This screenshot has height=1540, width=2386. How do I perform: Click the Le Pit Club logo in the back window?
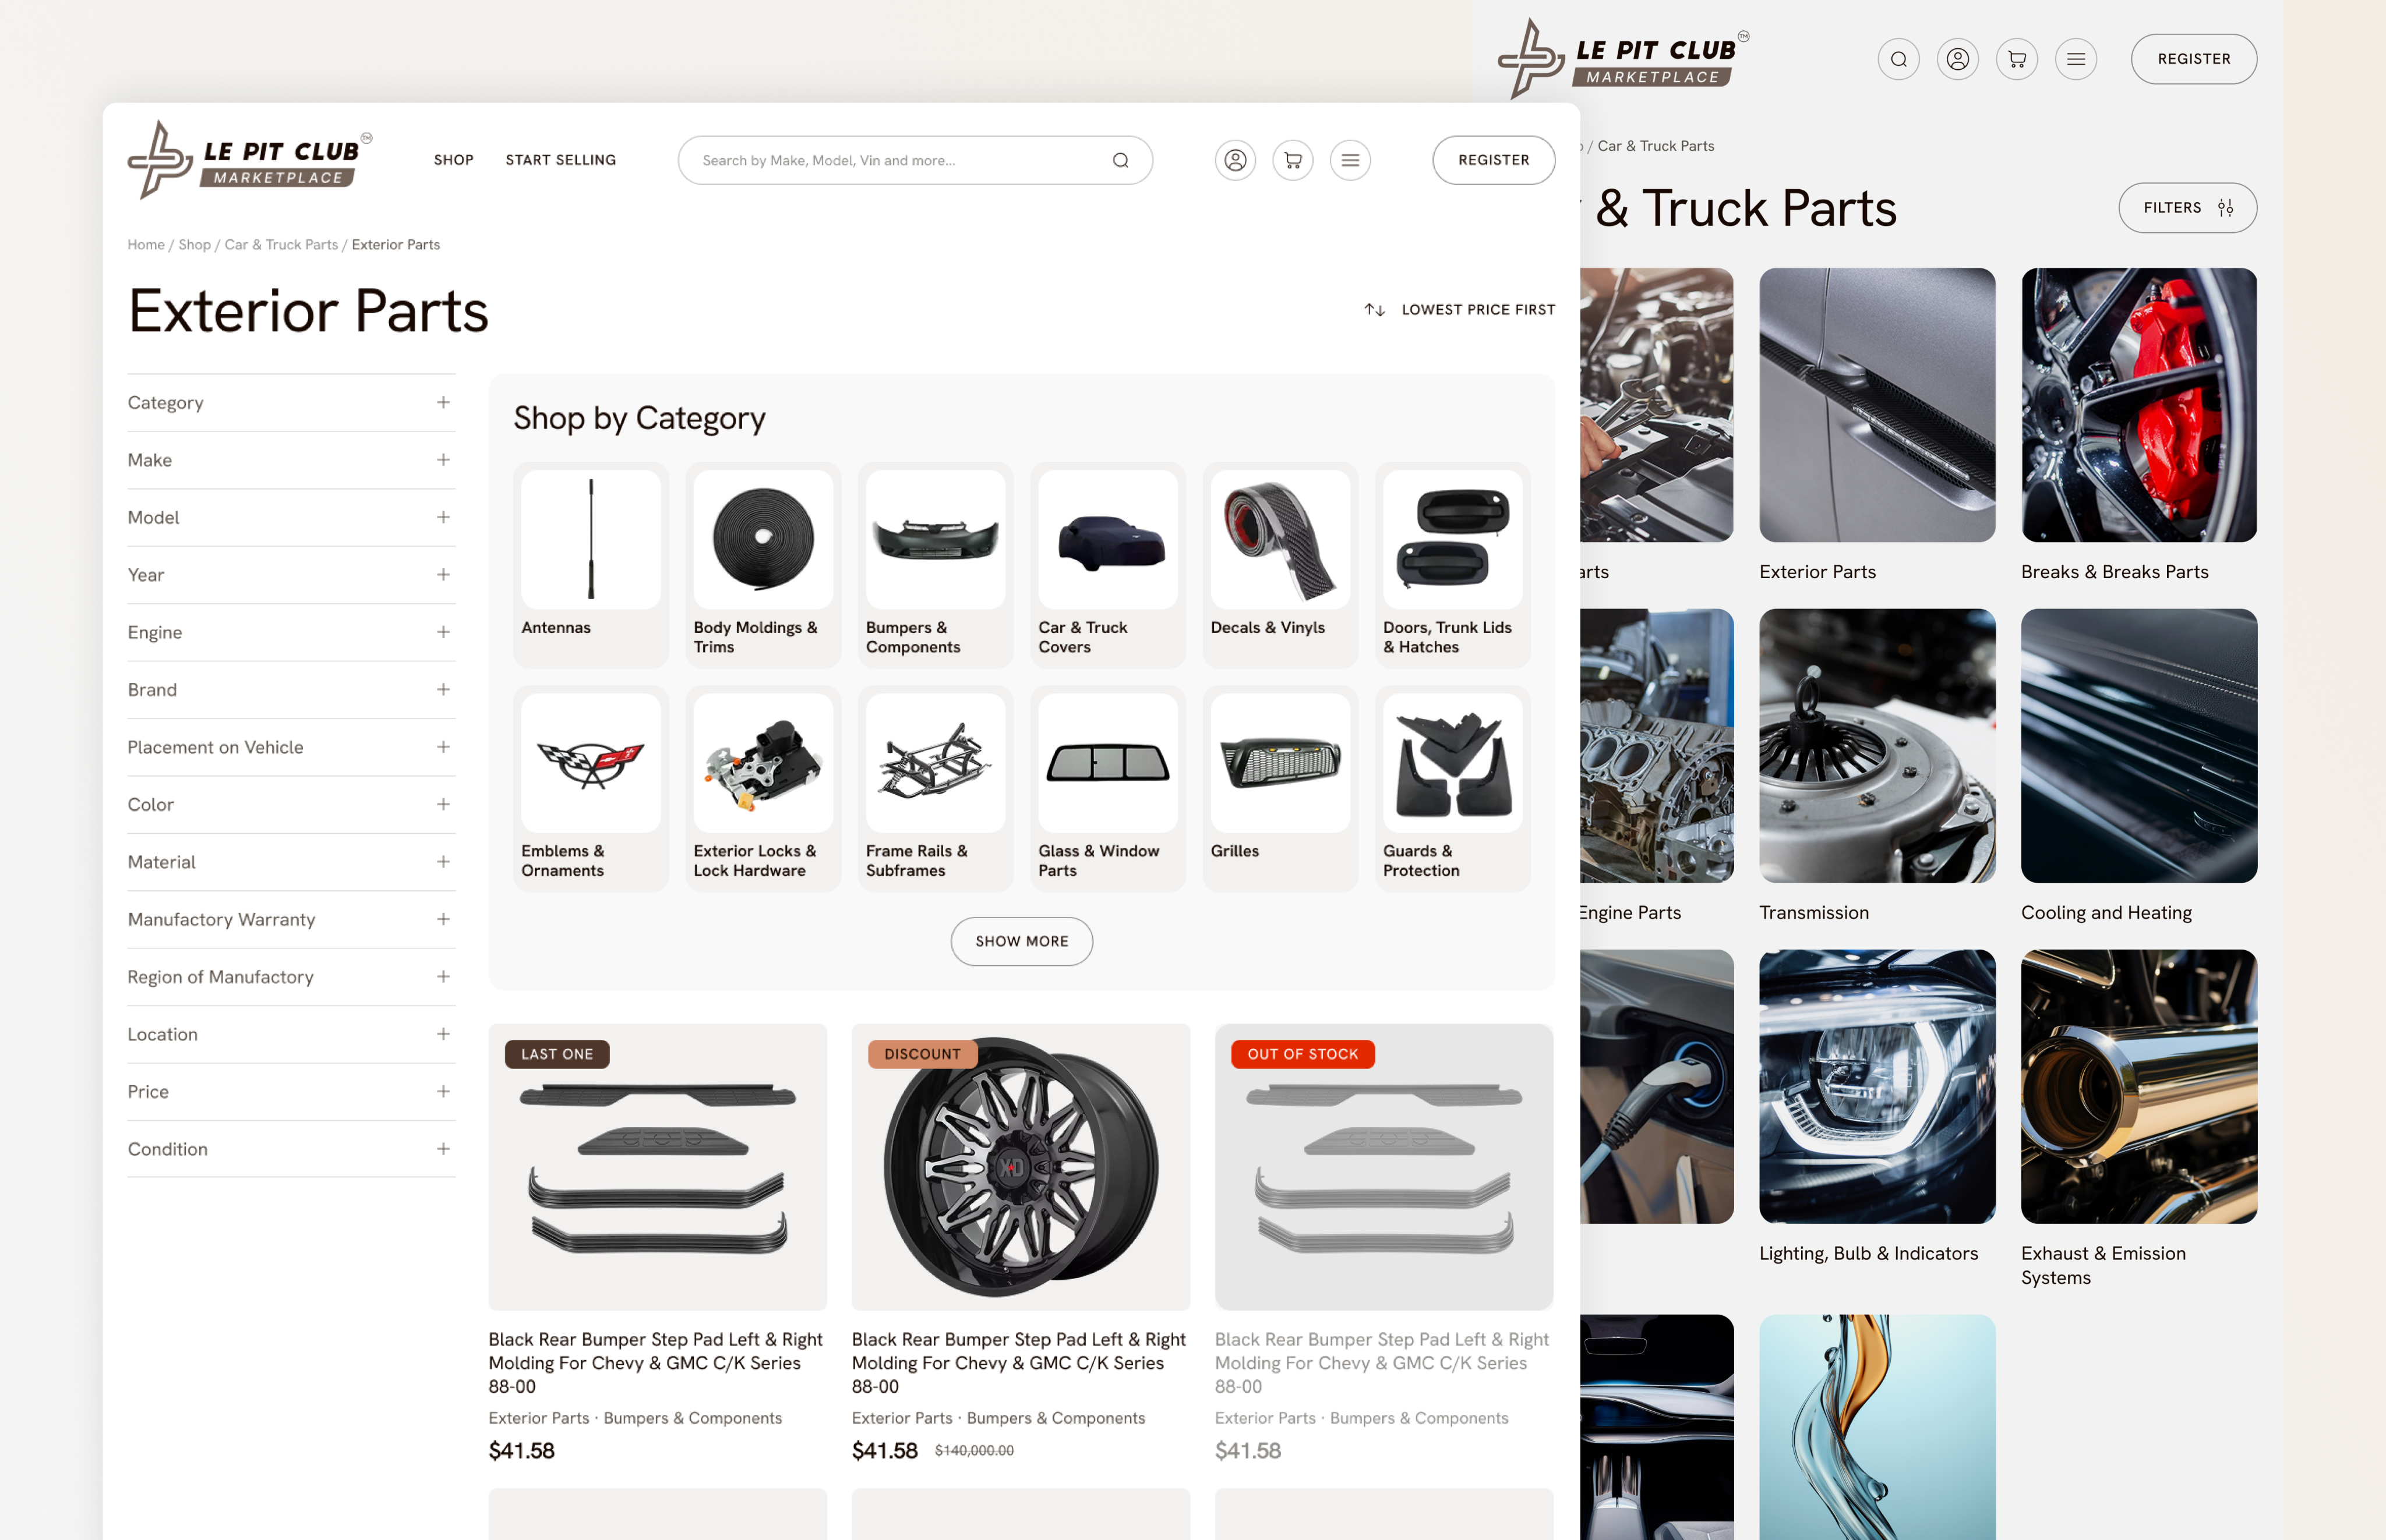(x=1623, y=59)
